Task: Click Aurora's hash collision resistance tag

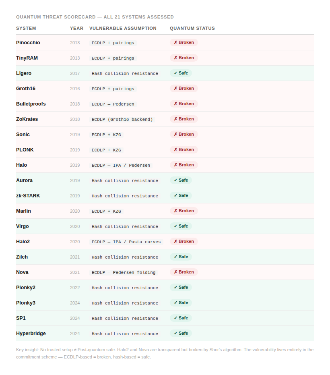Action: click(125, 181)
